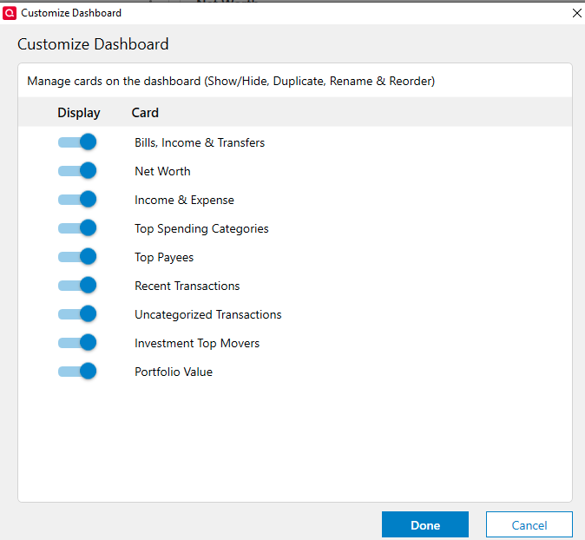585x540 pixels.
Task: Toggle Recent Transactions card visibility
Action: [77, 286]
